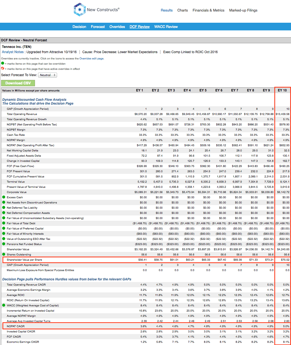Click the Corporate Value row label
Viewport: 291px width, 345px height.
17,192
